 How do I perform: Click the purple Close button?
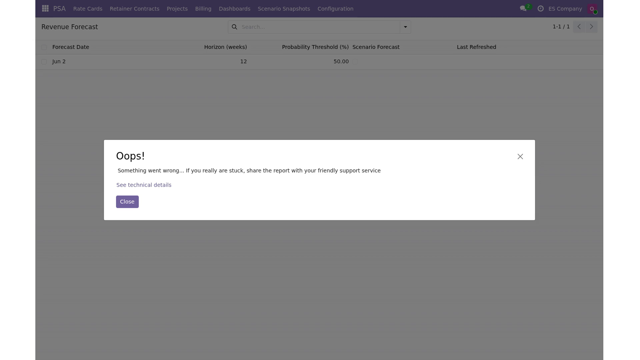coord(127,202)
